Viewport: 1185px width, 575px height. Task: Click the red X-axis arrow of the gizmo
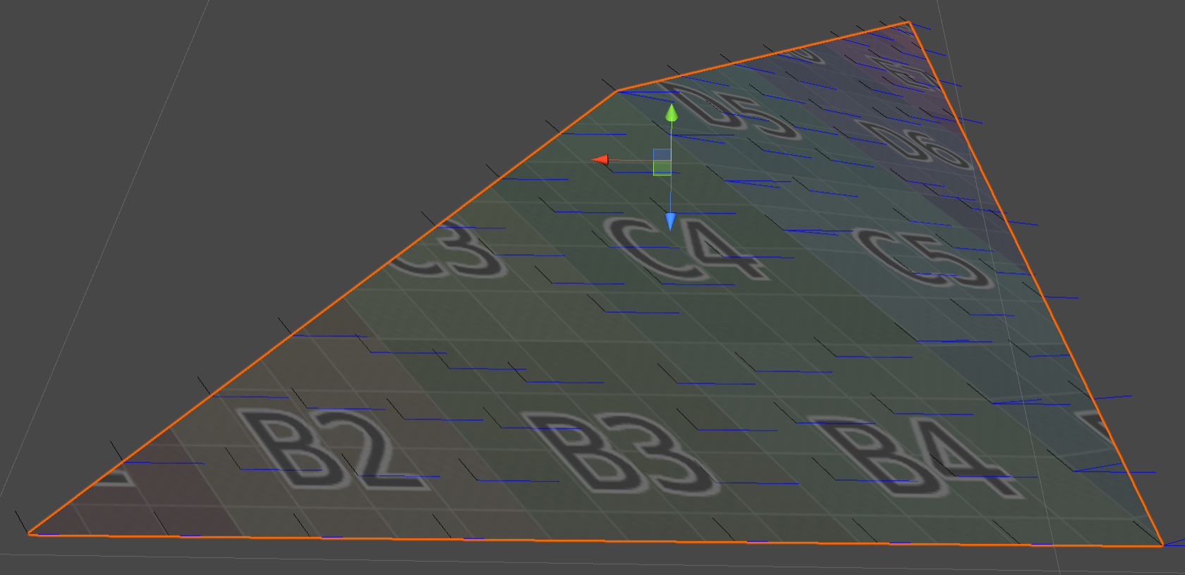tap(600, 160)
